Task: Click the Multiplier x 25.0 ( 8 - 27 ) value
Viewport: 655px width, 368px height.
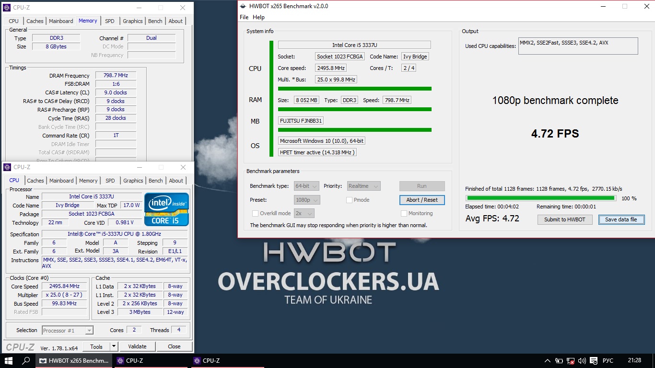Action: pyautogui.click(x=64, y=295)
